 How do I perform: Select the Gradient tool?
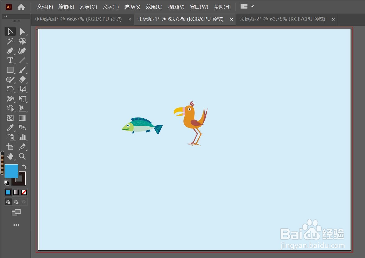pos(22,118)
